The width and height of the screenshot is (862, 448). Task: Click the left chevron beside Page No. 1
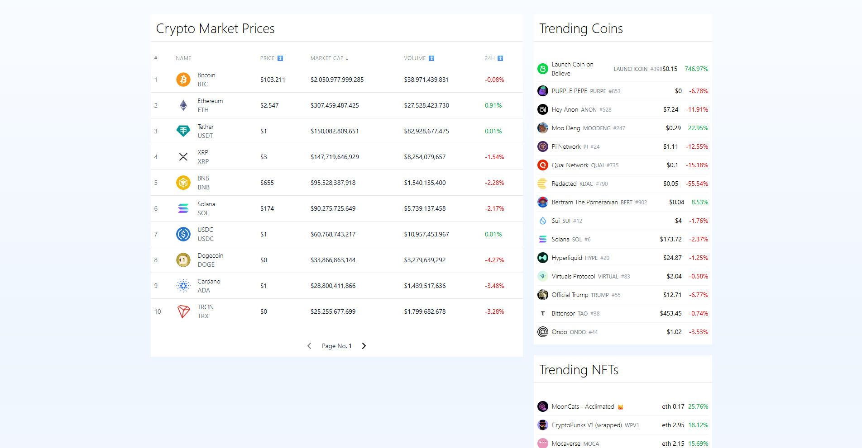click(309, 346)
